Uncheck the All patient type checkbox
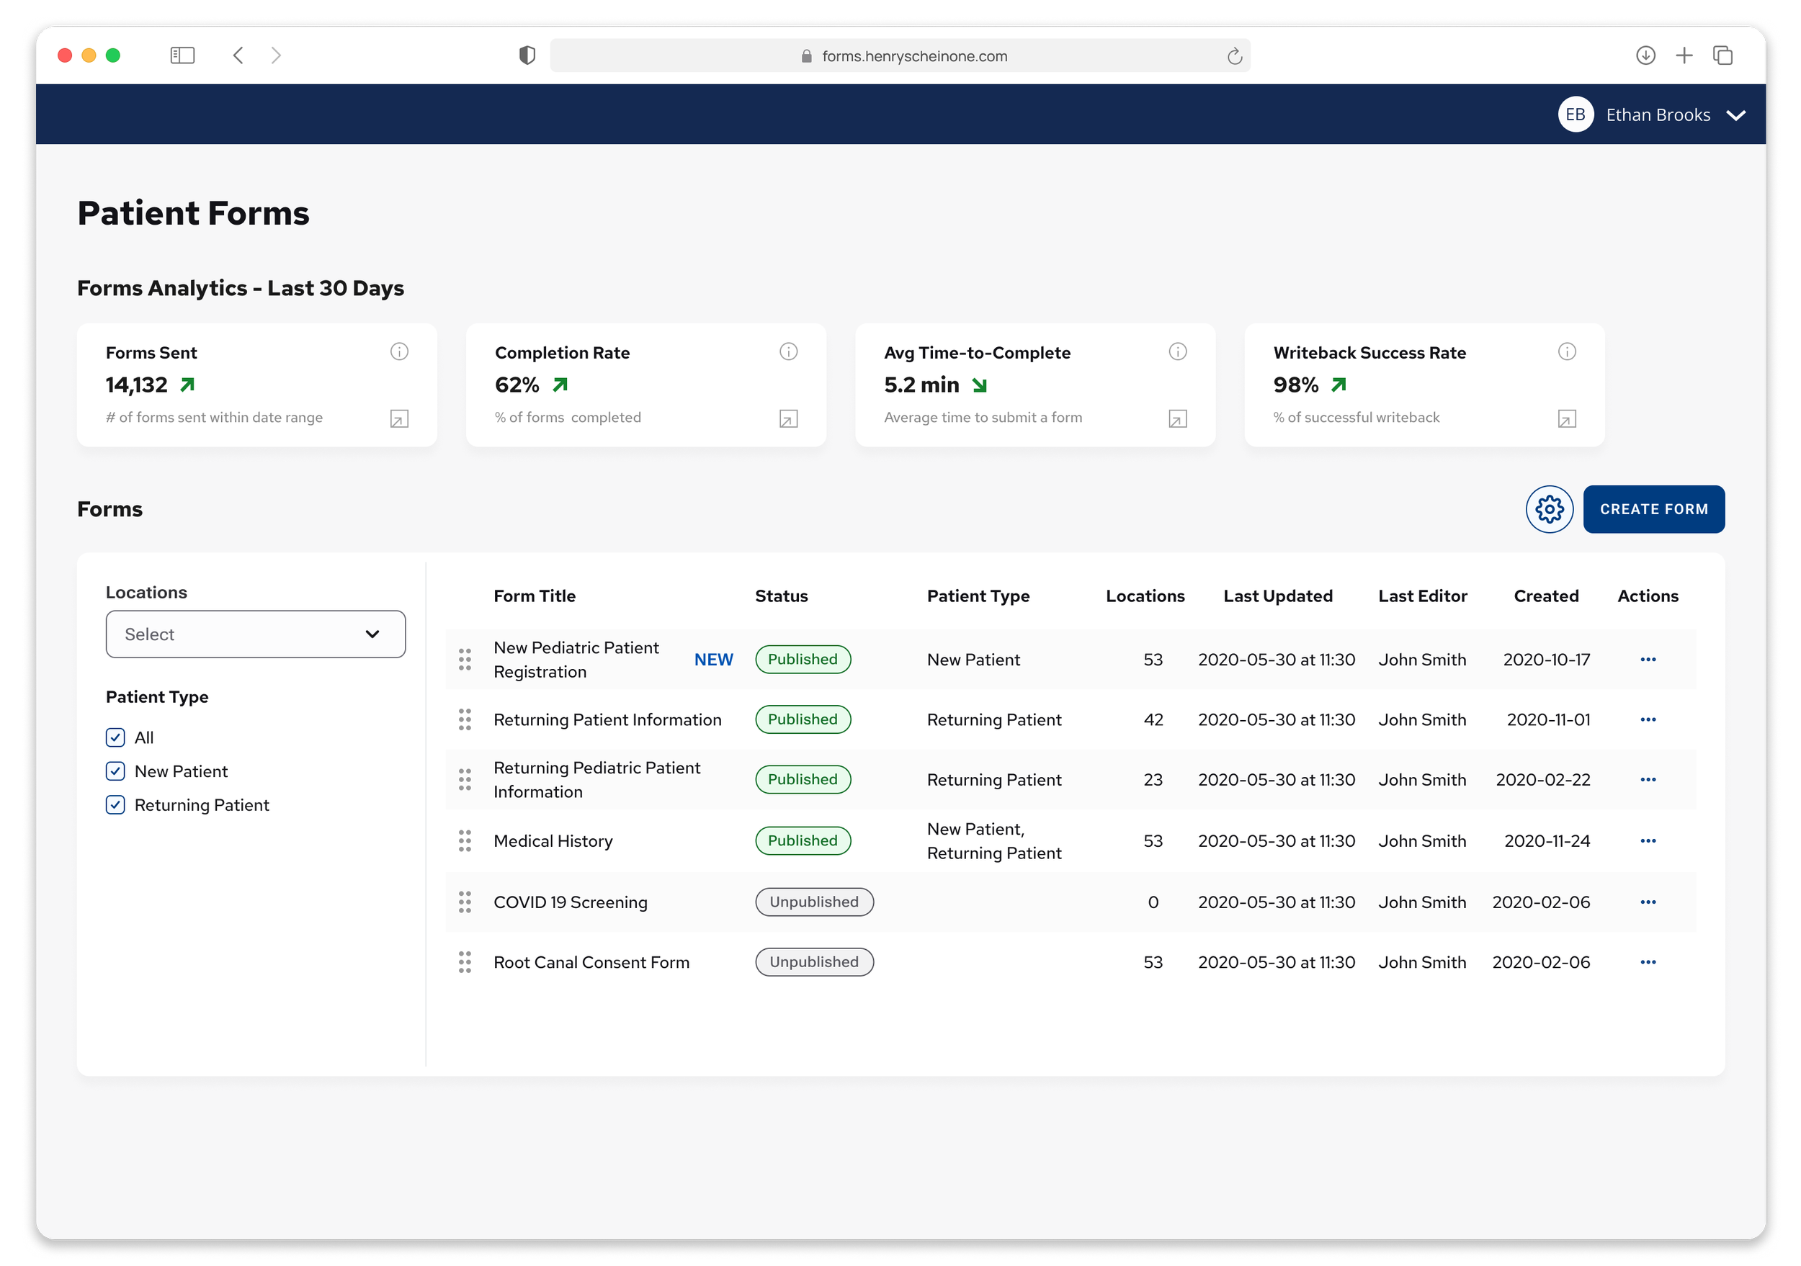 tap(115, 737)
